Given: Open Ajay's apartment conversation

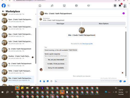Looking at the screenshot, I should point(17,35).
